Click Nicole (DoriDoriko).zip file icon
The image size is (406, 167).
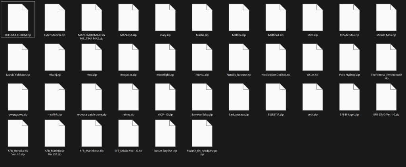[276, 57]
